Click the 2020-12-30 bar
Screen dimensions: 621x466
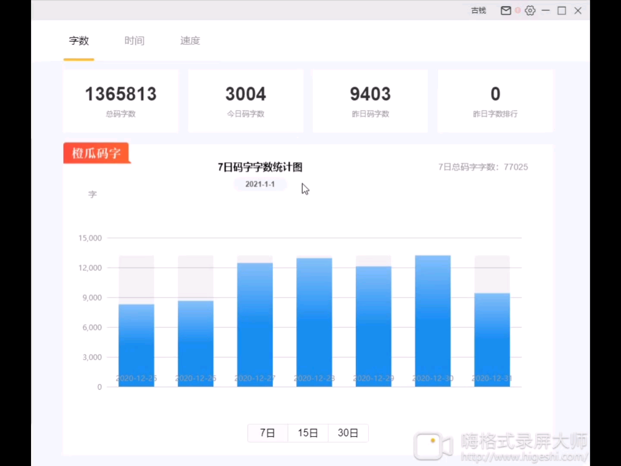(x=433, y=321)
